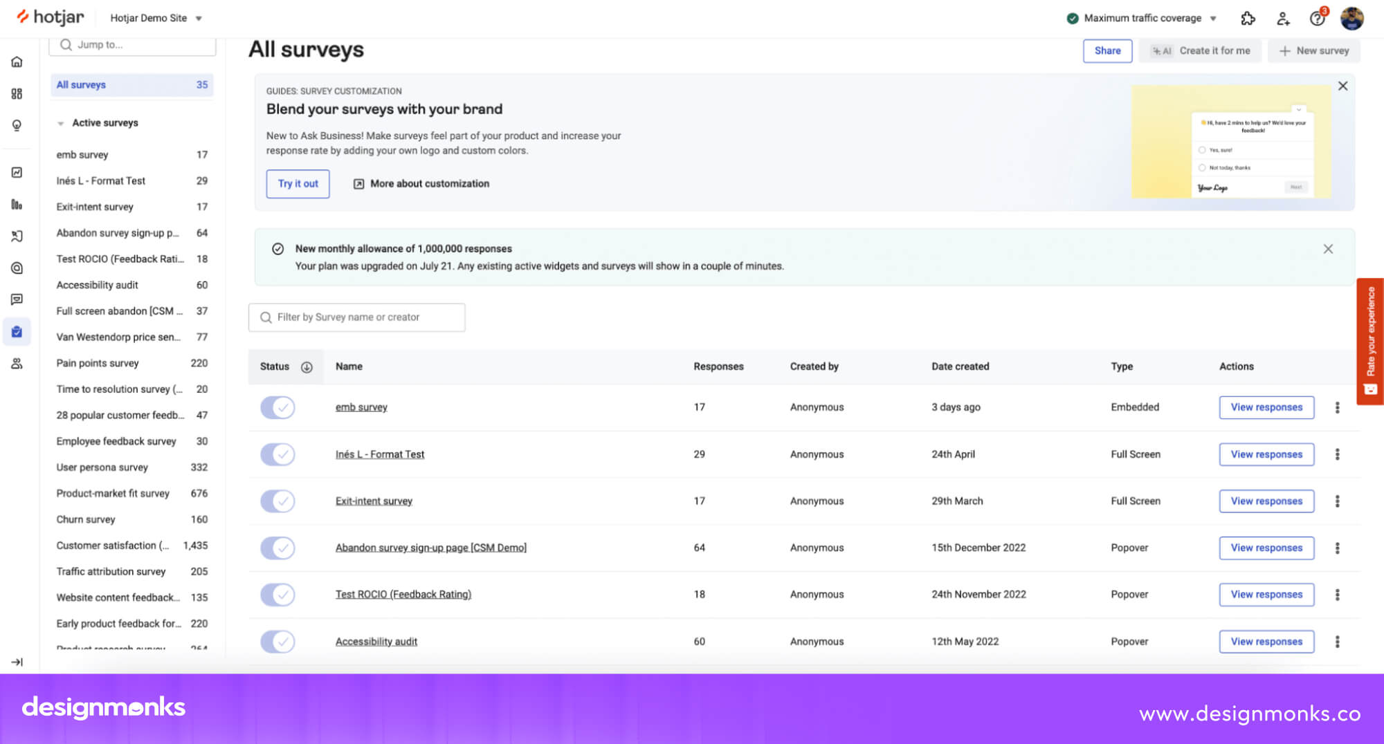Open the integrations puzzle icon
This screenshot has width=1384, height=744.
click(1248, 19)
